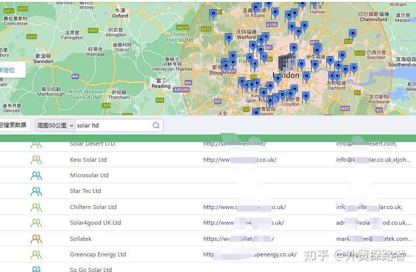Image resolution: width=416 pixels, height=272 pixels.
Task: Click the orange people icon for Sollatek
Action: [x=36, y=239]
